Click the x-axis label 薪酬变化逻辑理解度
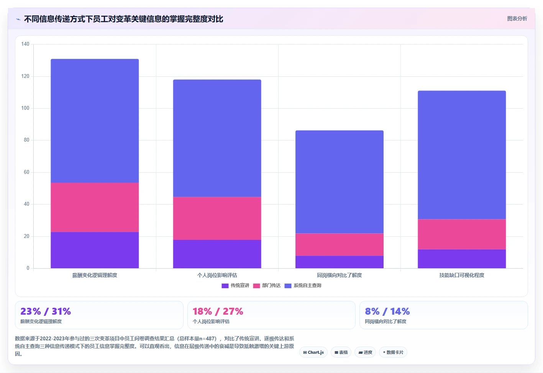Screen dimensions: 543x373 point(95,275)
